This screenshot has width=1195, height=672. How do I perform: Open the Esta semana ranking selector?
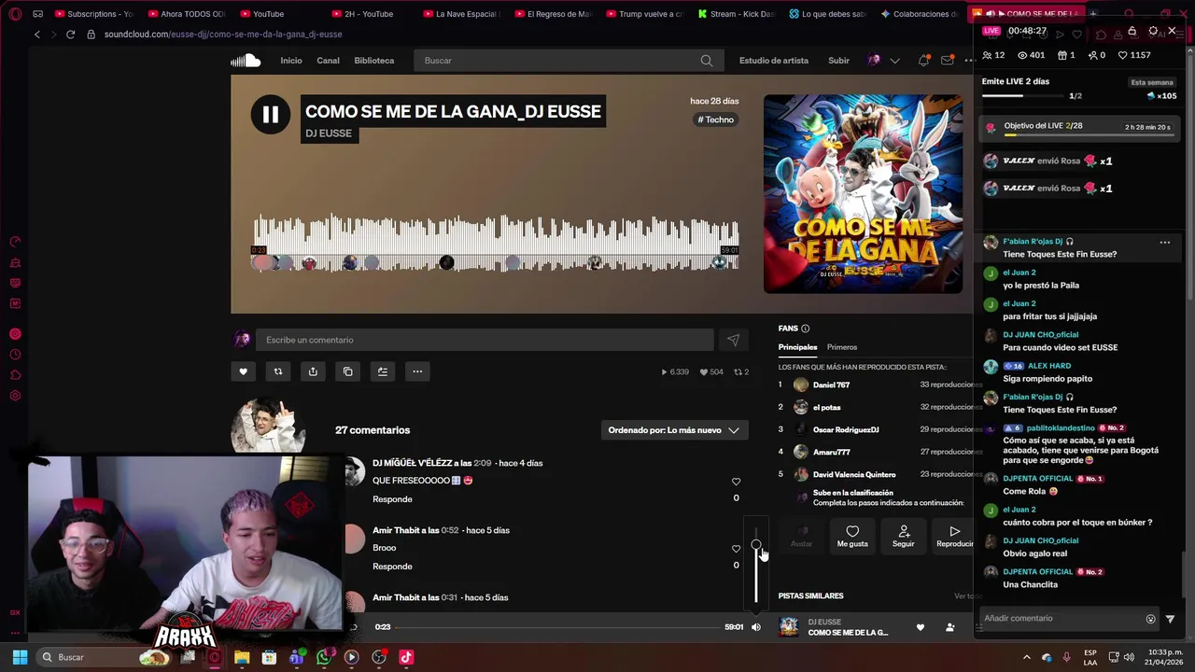[x=1152, y=82]
